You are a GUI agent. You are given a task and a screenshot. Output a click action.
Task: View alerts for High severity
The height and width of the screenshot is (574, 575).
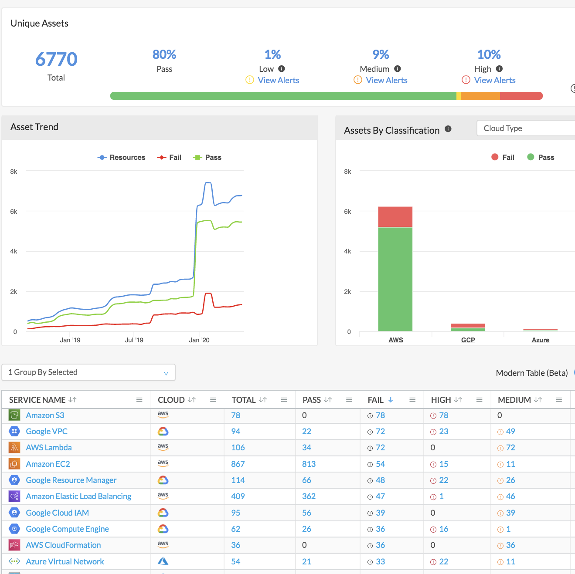494,80
